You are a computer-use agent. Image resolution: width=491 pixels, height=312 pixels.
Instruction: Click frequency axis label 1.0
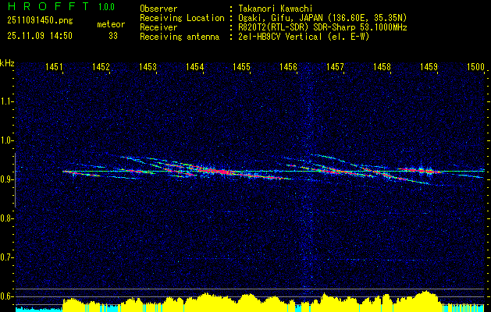pos(6,140)
